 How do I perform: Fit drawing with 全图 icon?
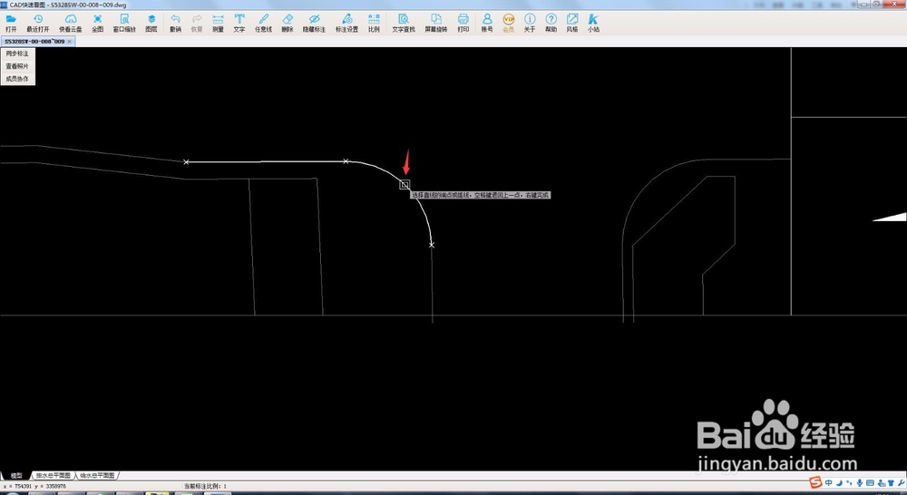98,23
